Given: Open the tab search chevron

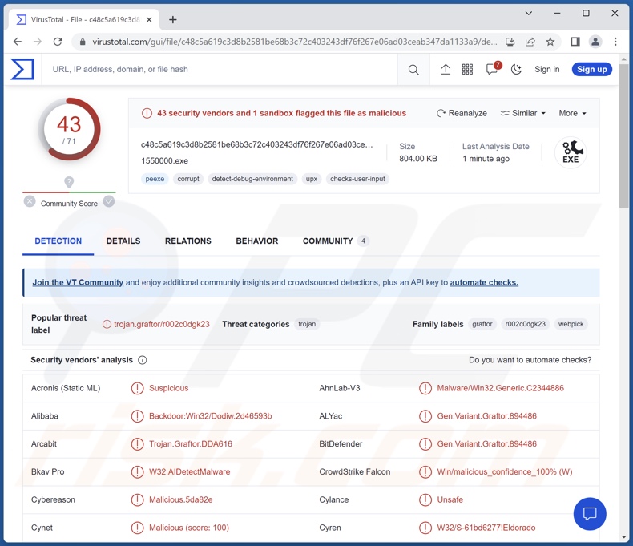Looking at the screenshot, I should (x=529, y=14).
